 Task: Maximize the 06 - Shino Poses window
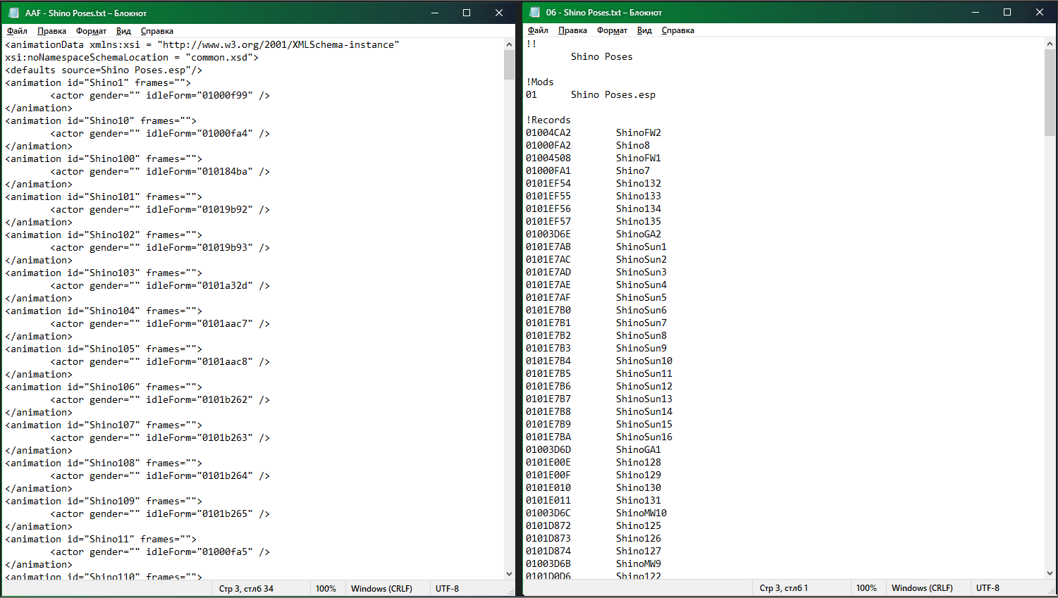[x=1007, y=12]
